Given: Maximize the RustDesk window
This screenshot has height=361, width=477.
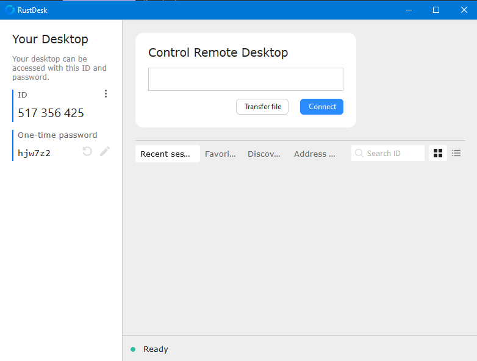Looking at the screenshot, I should pos(436,10).
